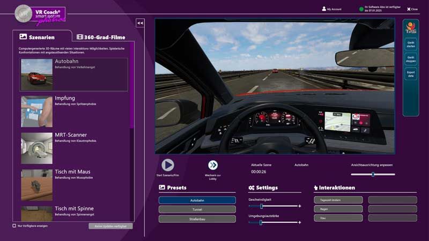Click the Interaktionen pointer hand icon
Image resolution: width=429 pixels, height=241 pixels.
click(316, 188)
